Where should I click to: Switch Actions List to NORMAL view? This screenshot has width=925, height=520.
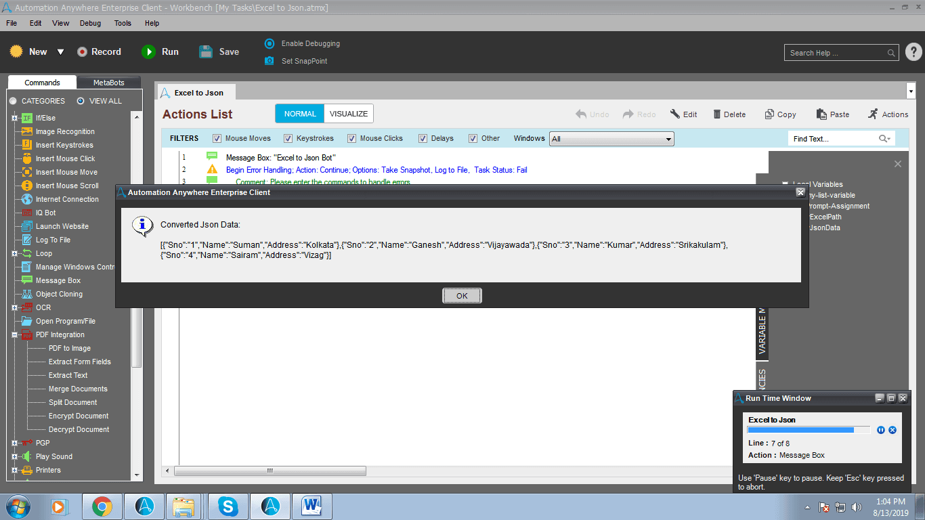[x=300, y=114]
